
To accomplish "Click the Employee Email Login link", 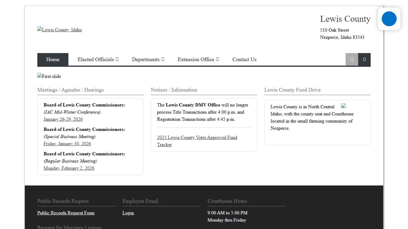I will (128, 213).
